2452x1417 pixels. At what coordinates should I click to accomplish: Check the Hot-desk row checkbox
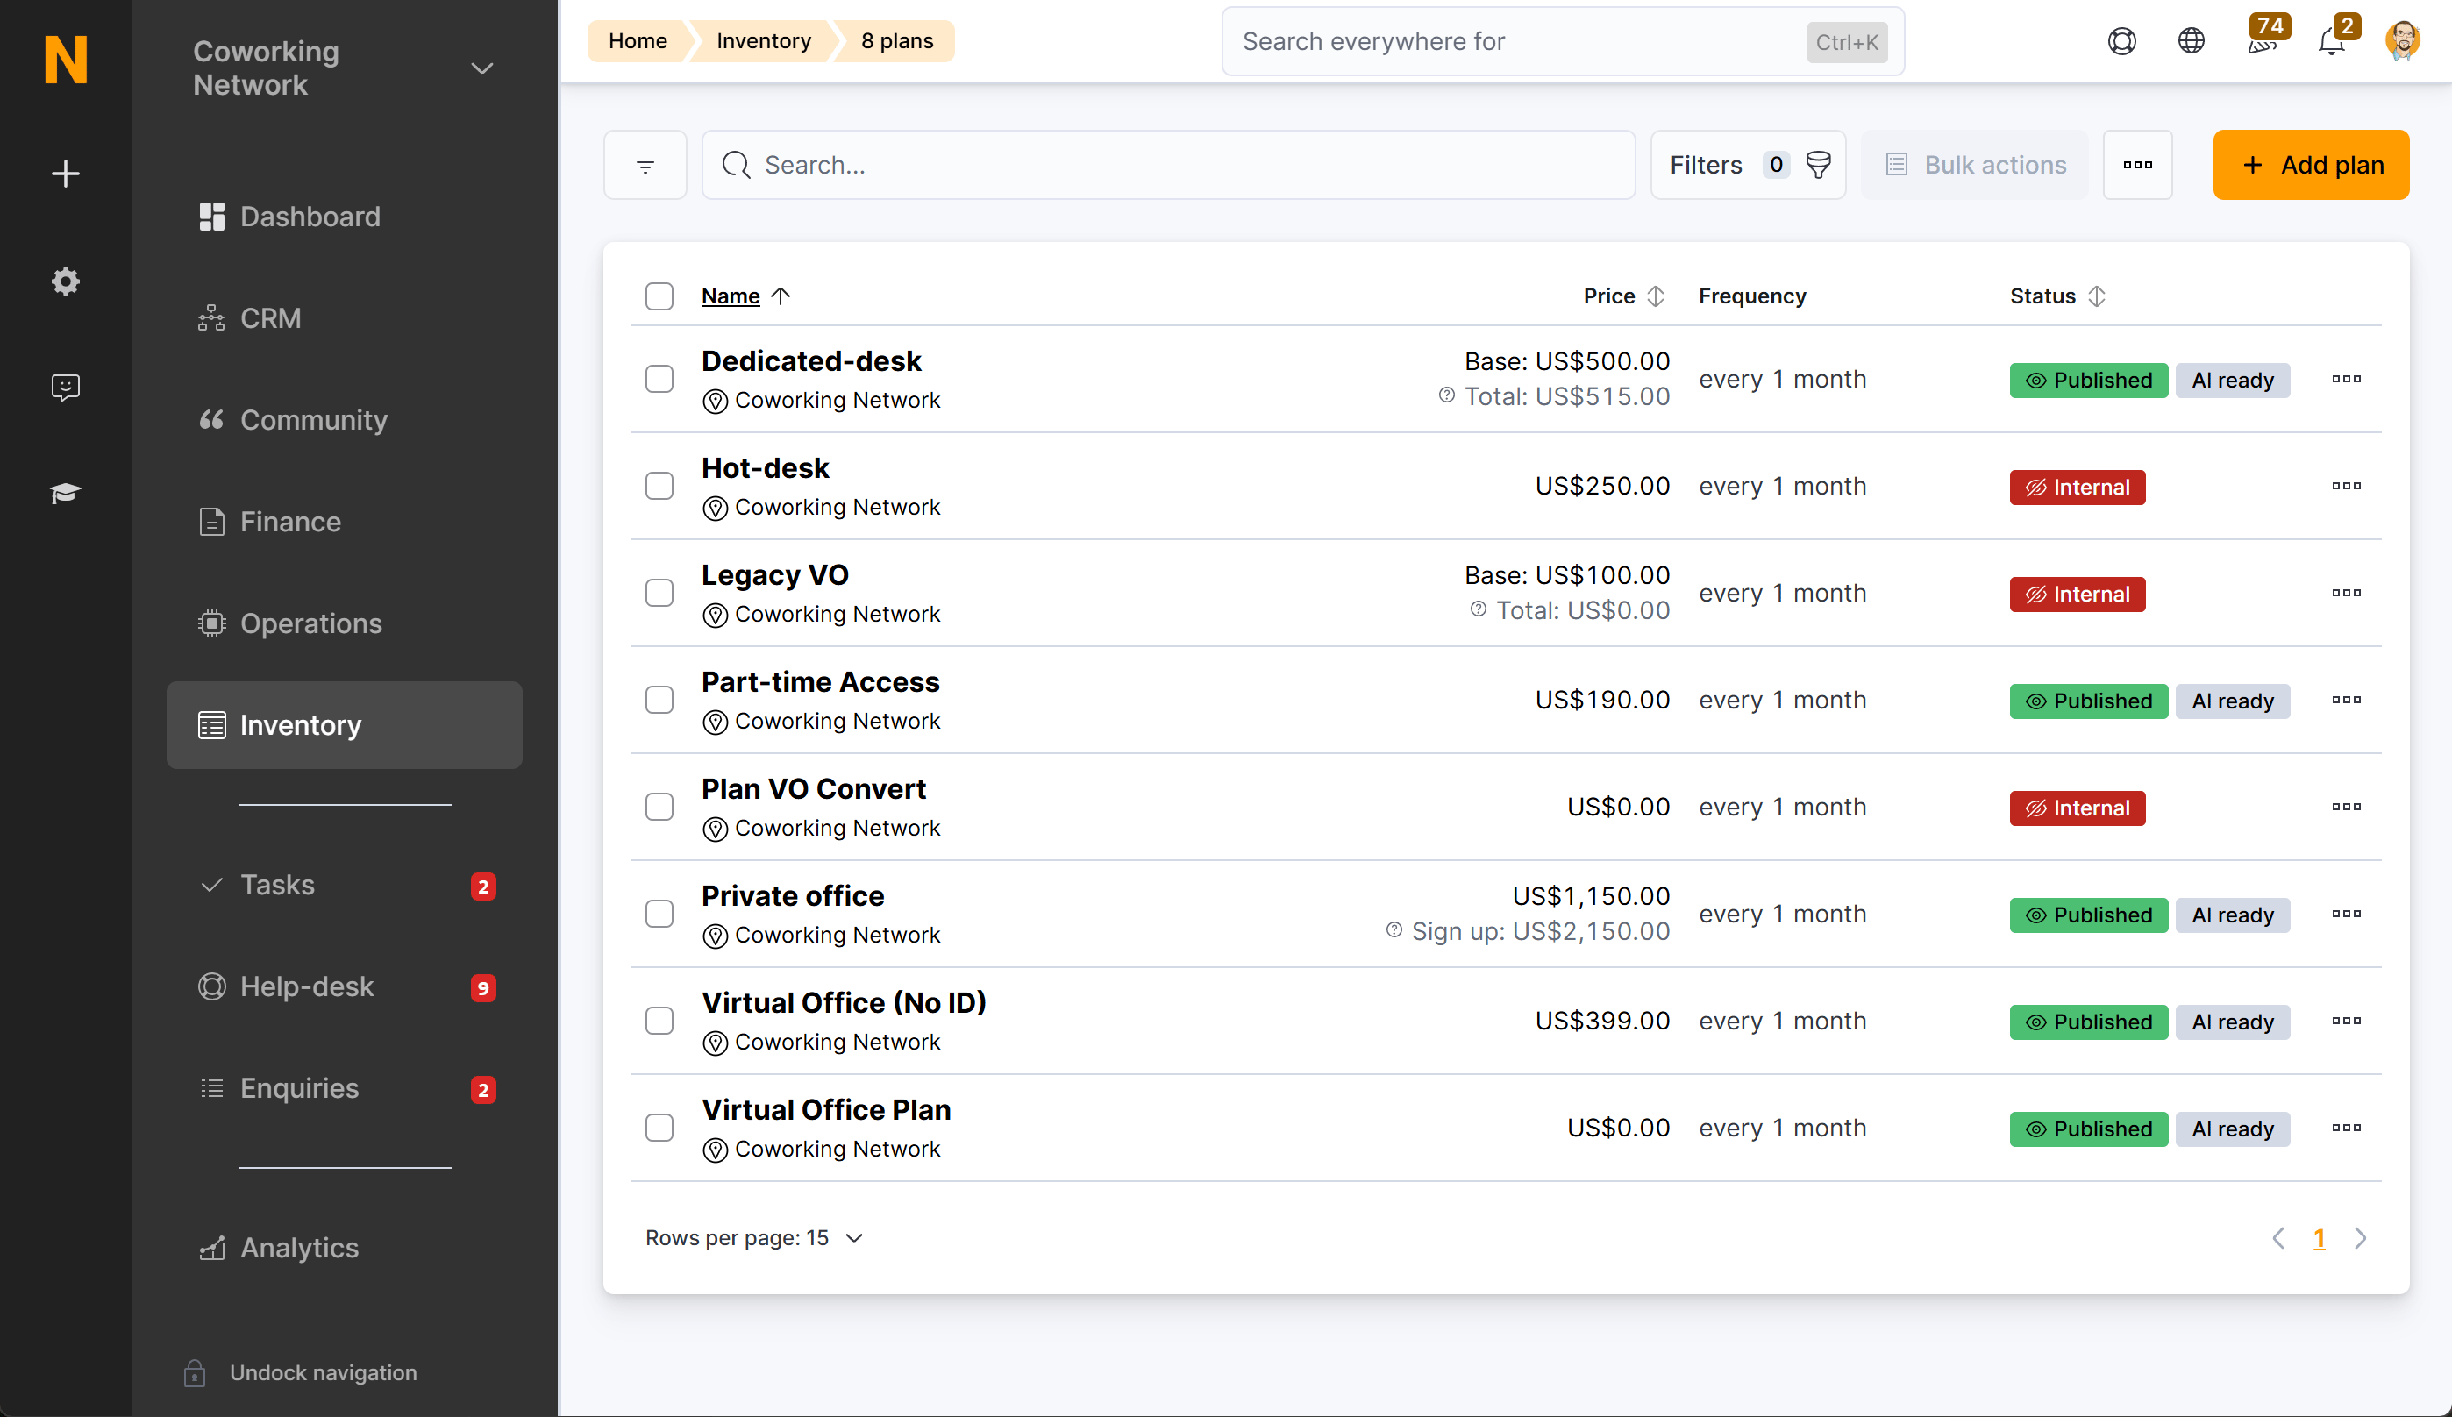tap(659, 487)
